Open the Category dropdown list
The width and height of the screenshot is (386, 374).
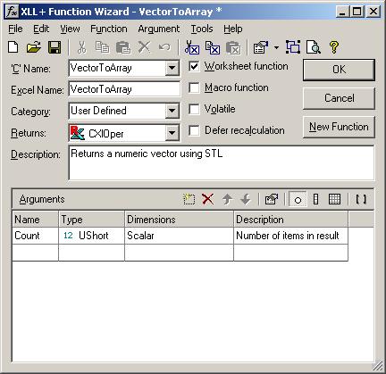[x=172, y=111]
